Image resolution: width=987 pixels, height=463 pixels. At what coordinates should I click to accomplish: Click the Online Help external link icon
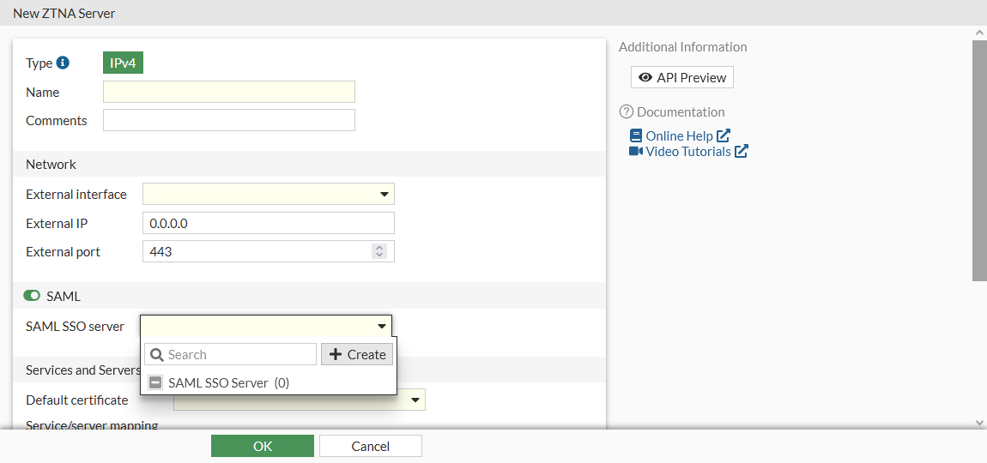[x=724, y=135]
